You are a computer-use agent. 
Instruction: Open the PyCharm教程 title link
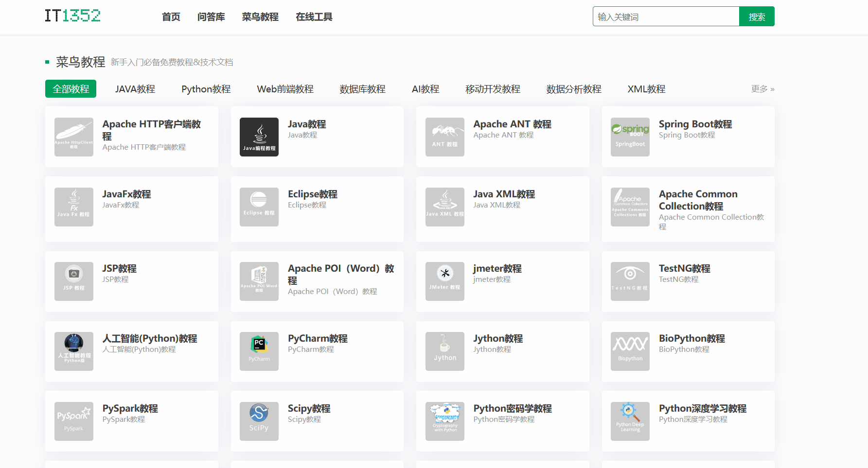pos(318,338)
